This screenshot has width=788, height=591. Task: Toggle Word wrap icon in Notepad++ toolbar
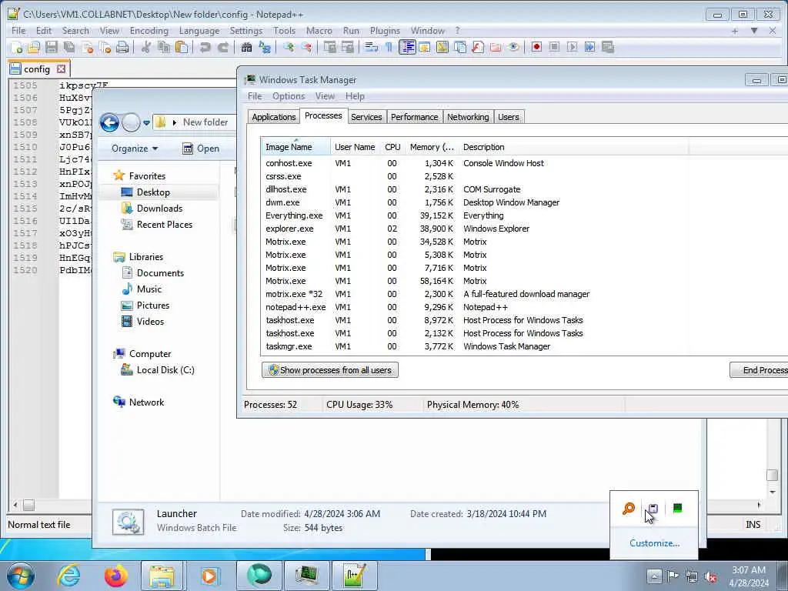[x=372, y=47]
